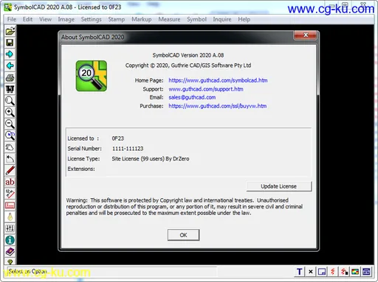Select the Zoom In magnifier icon
The height and width of the screenshot is (282, 378).
point(10,112)
